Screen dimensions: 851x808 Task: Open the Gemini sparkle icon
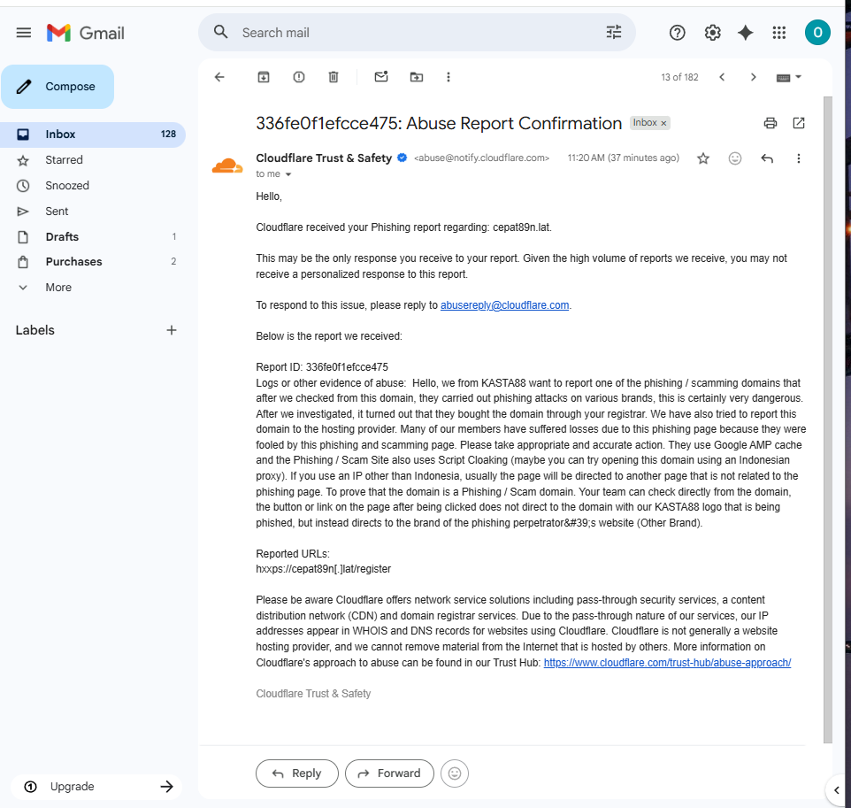pyautogui.click(x=745, y=33)
